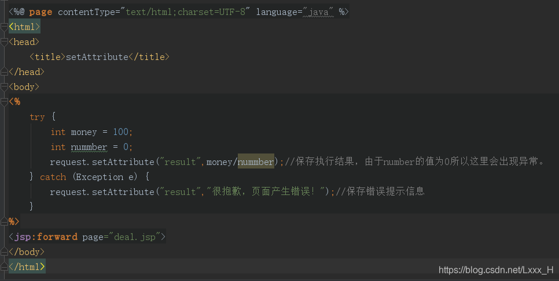Collapse the fold marker beside <% scriptlet start
This screenshot has width=559, height=281.
tap(4, 102)
